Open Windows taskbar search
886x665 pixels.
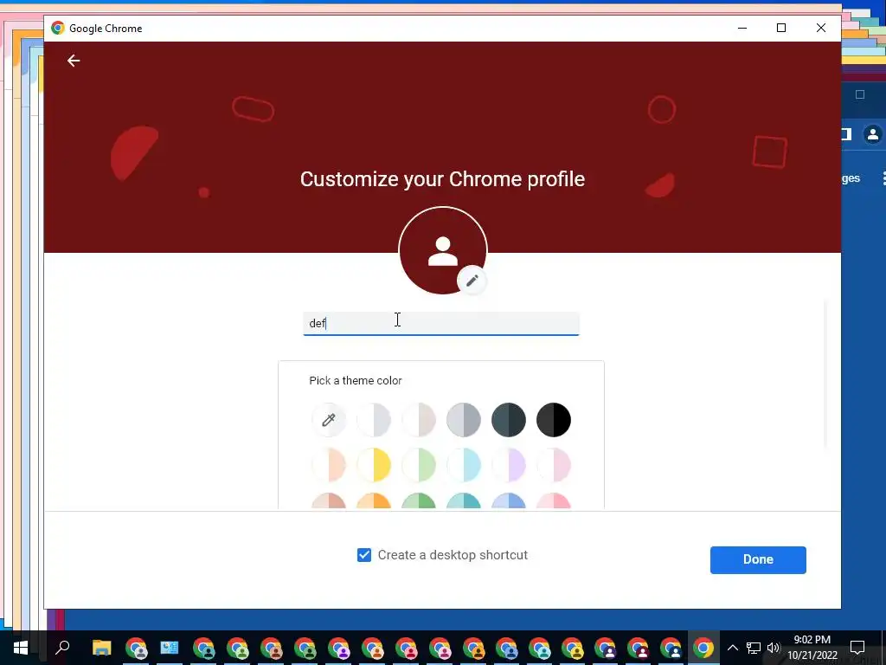tap(62, 648)
